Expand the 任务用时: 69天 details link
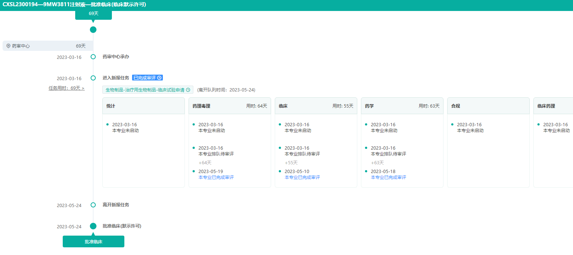Viewport: 573px width, 255px height. click(66, 88)
